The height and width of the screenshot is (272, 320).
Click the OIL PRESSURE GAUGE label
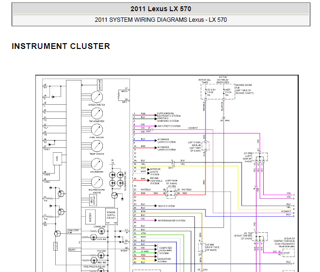pos(97,191)
